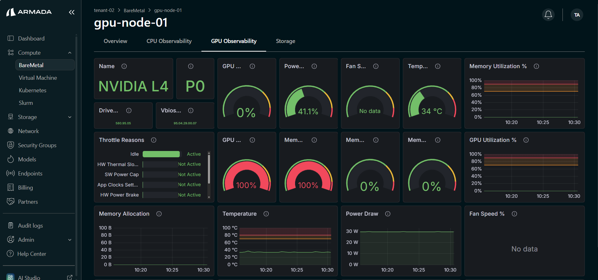Viewport: 598px width, 280px height.
Task: Open the Storage tab
Action: (285, 41)
